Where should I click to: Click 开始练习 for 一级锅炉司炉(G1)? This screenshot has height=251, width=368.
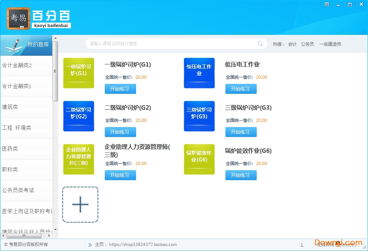120,89
